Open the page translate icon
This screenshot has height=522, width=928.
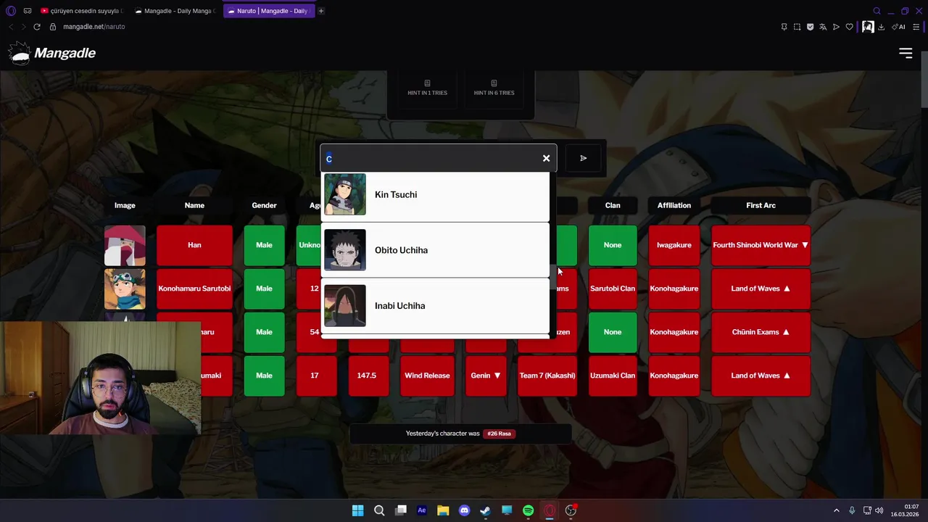pyautogui.click(x=823, y=27)
